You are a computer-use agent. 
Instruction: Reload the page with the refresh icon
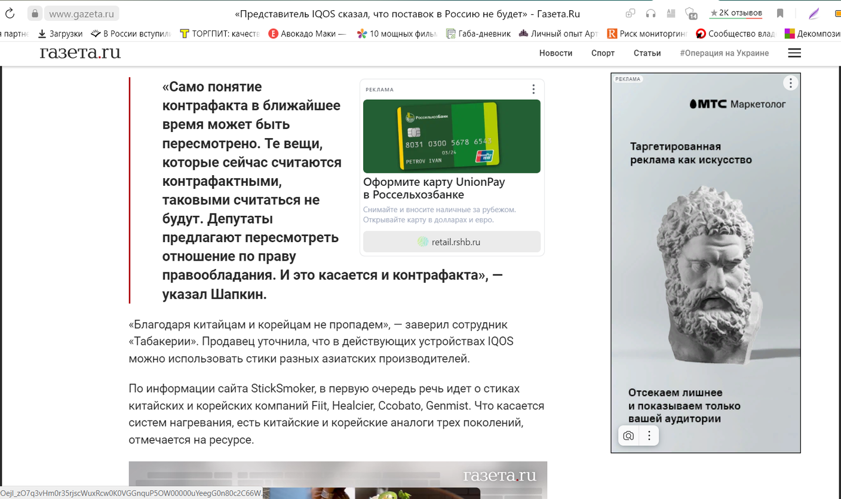[10, 13]
